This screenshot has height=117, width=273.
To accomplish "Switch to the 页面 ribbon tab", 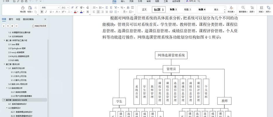I will 131,1.
